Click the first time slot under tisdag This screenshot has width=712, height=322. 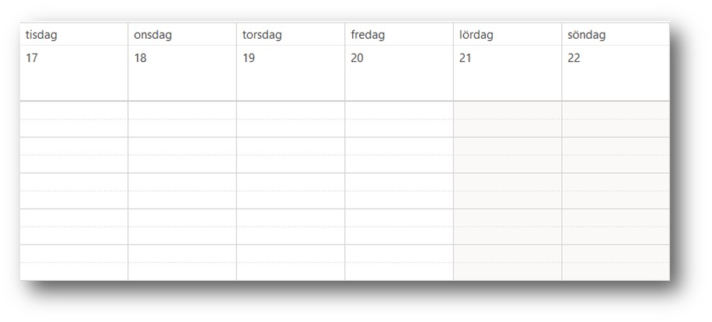[74, 110]
